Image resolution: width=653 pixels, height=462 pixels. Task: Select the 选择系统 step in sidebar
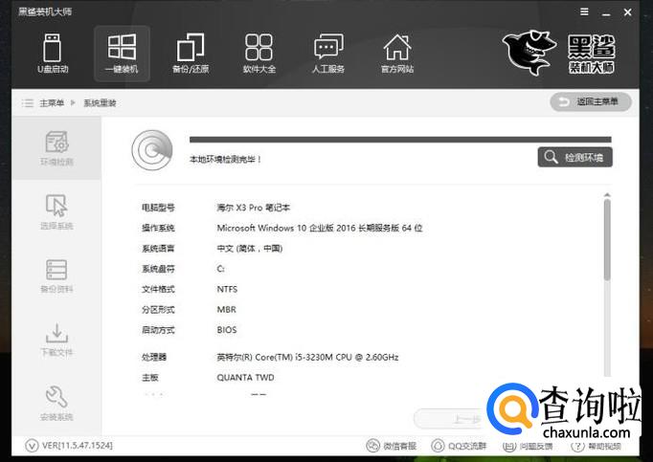(56, 211)
